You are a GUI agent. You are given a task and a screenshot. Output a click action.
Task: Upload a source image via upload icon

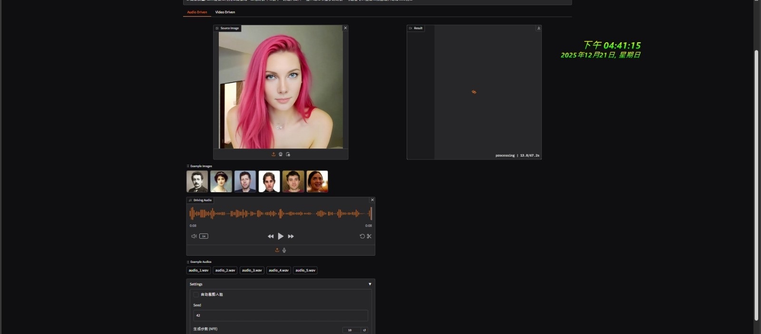pyautogui.click(x=273, y=154)
